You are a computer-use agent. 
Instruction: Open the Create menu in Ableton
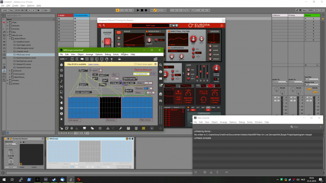15,6
